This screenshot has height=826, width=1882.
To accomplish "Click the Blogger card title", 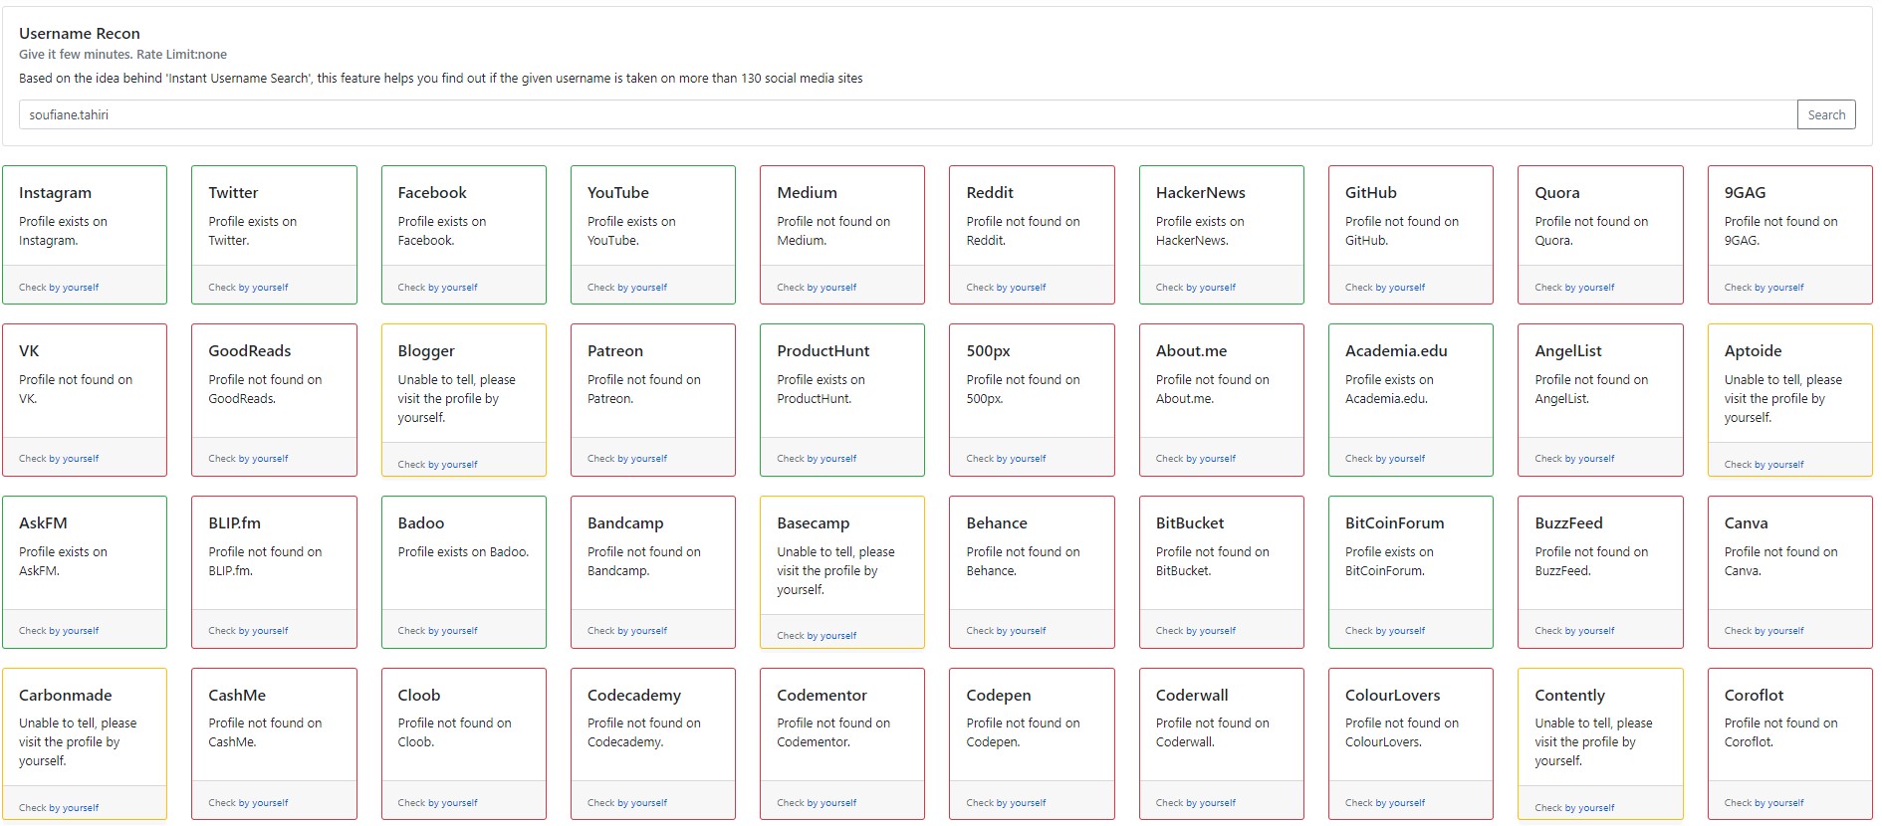I will point(426,351).
